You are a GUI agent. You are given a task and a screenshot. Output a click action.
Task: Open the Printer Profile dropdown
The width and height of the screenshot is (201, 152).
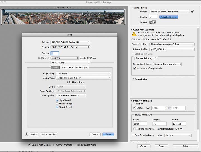pyautogui.click(x=172, y=49)
